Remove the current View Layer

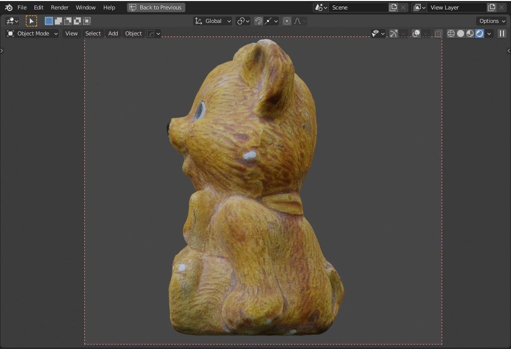coord(502,7)
